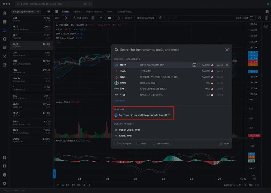Toggle the left panel icon beside Charts tab

pyautogui.click(x=56, y=12)
